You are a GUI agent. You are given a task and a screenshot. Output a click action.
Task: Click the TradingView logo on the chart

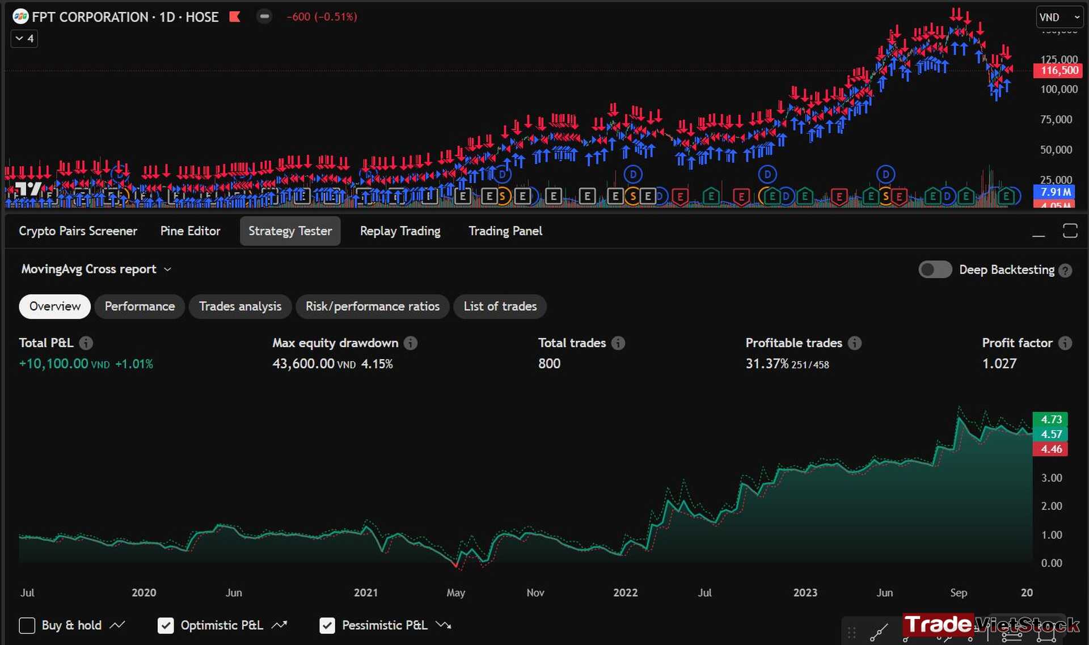tap(28, 188)
